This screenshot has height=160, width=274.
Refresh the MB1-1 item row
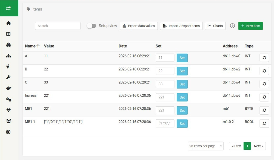(264, 124)
